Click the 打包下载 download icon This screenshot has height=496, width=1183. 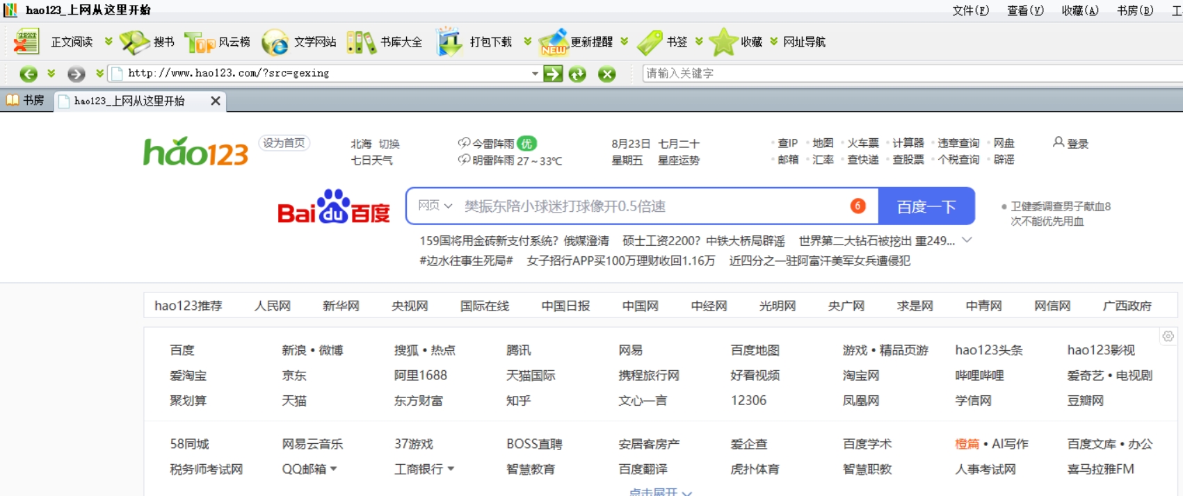click(x=449, y=42)
